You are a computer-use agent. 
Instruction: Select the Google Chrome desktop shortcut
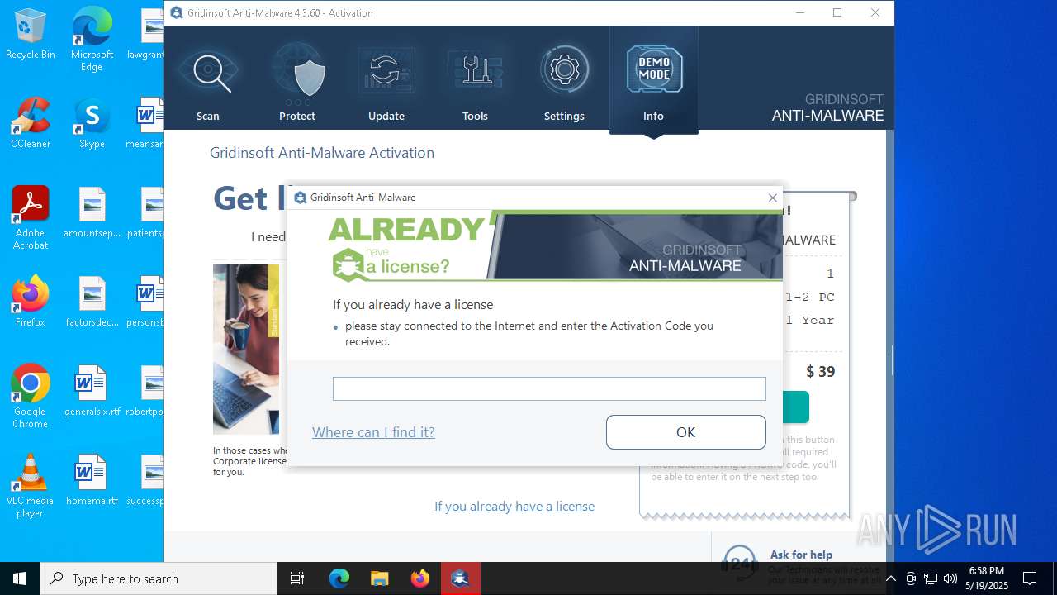point(31,397)
